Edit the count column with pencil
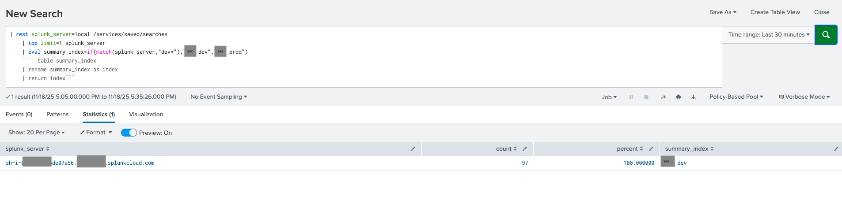Image resolution: width=842 pixels, height=200 pixels. click(525, 149)
